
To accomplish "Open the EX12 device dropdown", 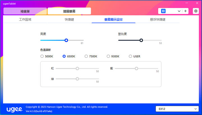I will point(177,109).
